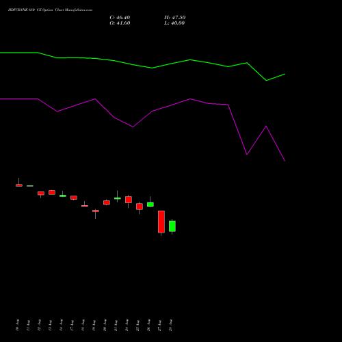Select the 27 Aug date label
The image size is (342, 342).
(160, 325)
